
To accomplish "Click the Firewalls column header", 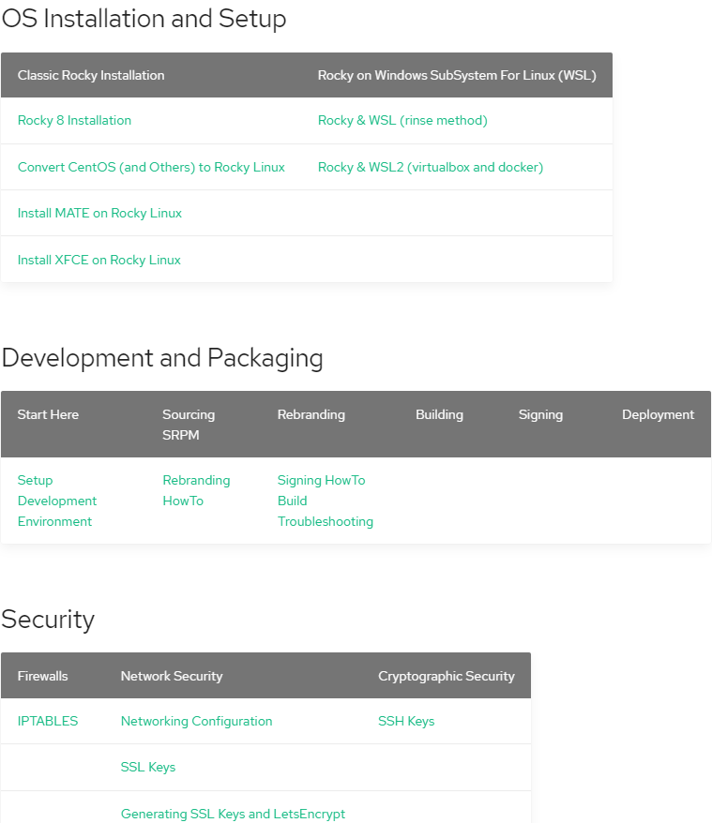I will 42,676.
